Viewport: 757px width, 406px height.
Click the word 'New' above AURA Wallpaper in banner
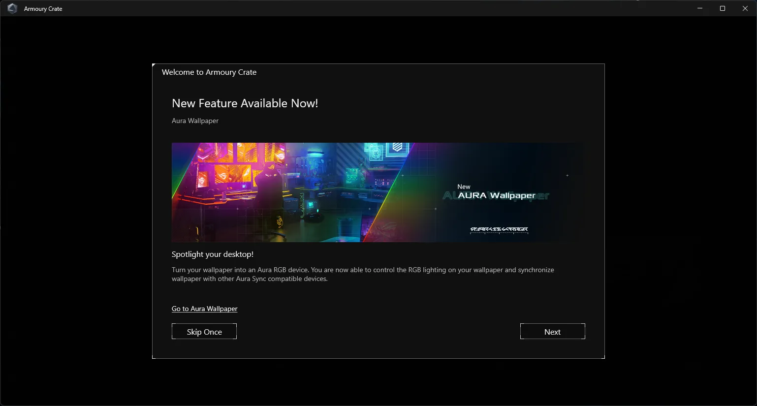464,187
